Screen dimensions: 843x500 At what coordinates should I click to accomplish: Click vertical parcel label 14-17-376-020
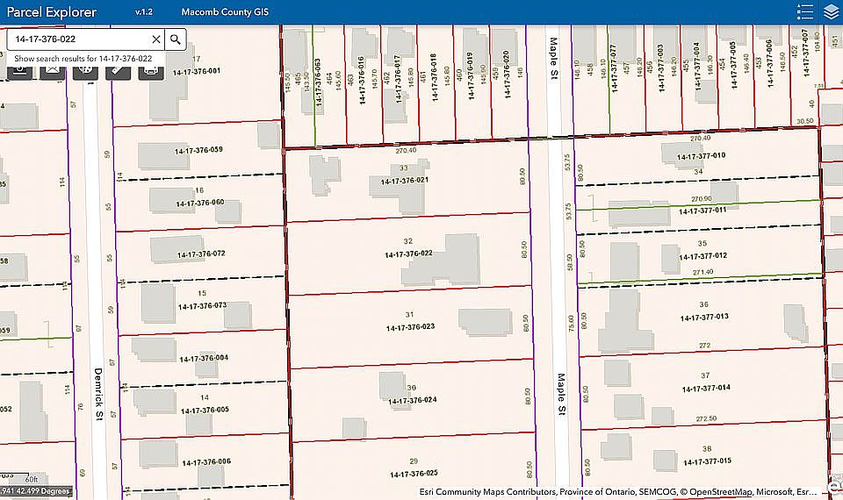point(506,75)
